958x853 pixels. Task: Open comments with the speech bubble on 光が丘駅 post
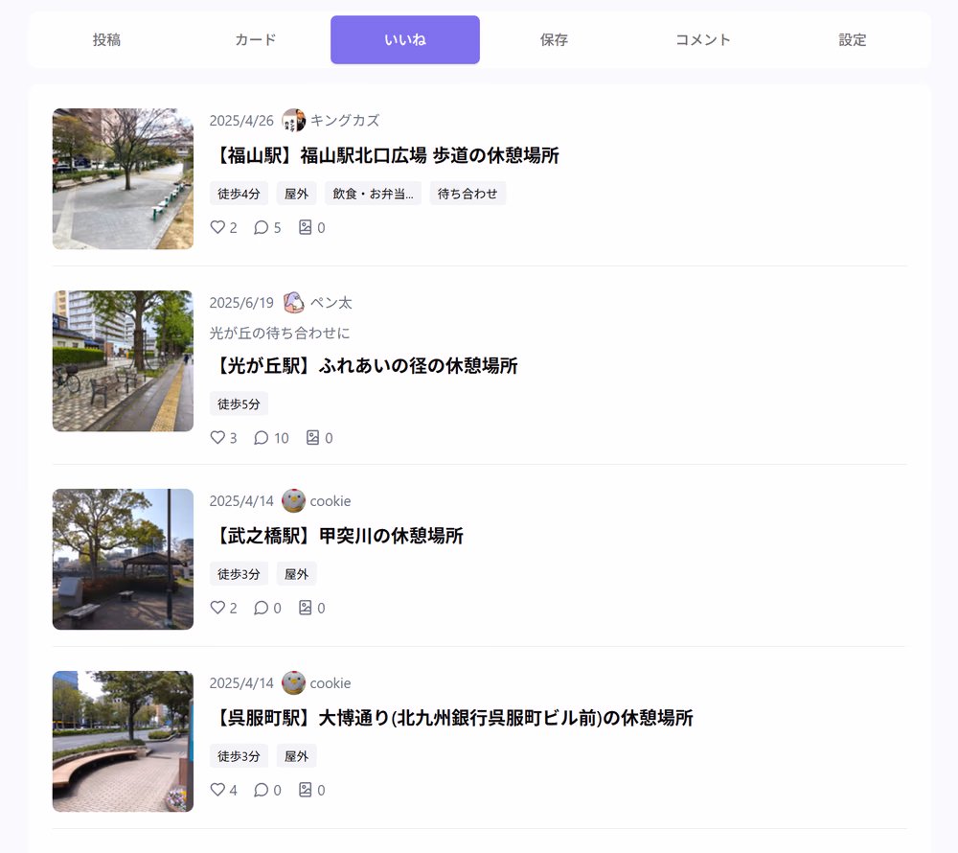click(x=261, y=437)
